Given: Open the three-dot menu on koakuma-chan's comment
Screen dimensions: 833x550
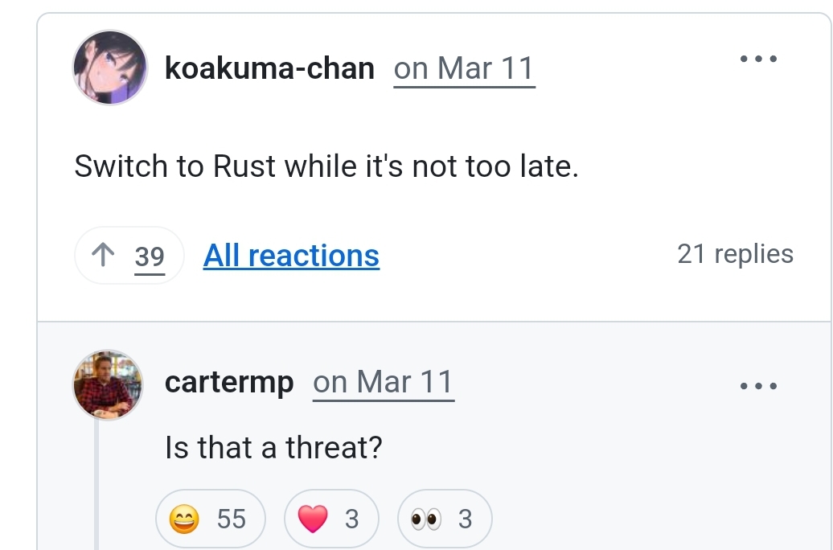Looking at the screenshot, I should 759,59.
